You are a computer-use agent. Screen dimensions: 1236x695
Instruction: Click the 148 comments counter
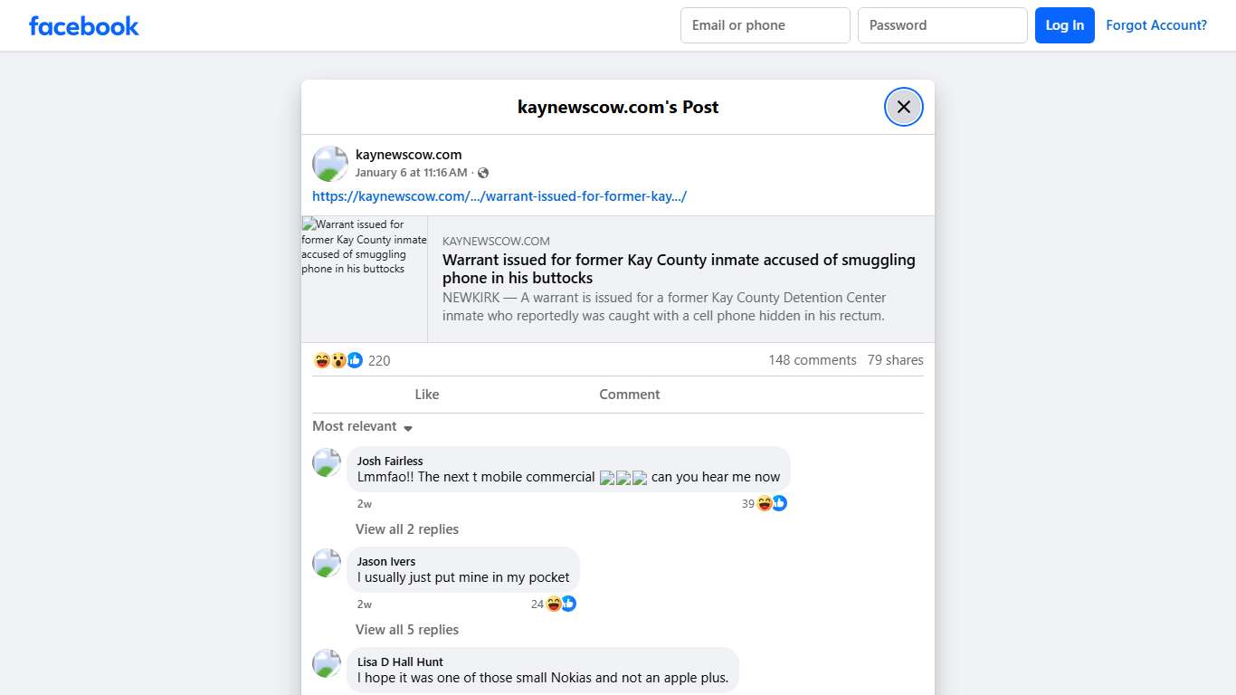(812, 360)
